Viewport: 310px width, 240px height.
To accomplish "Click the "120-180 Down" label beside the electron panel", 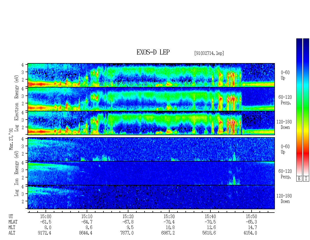I will pos(284,125).
